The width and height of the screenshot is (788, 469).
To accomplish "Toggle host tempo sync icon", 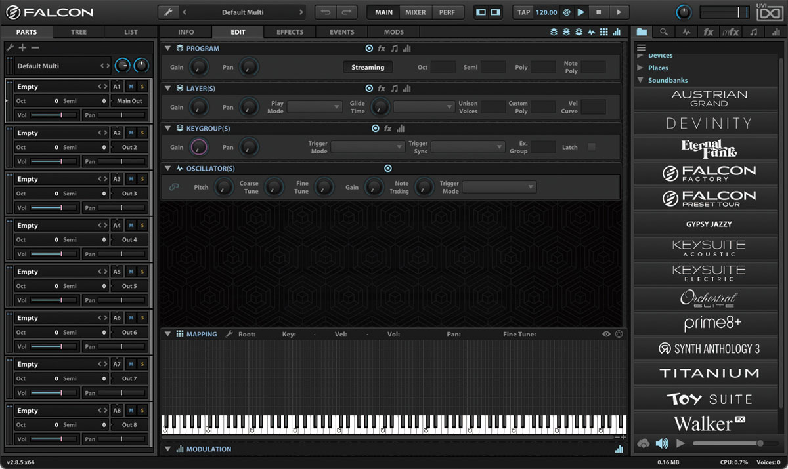I will [x=567, y=12].
